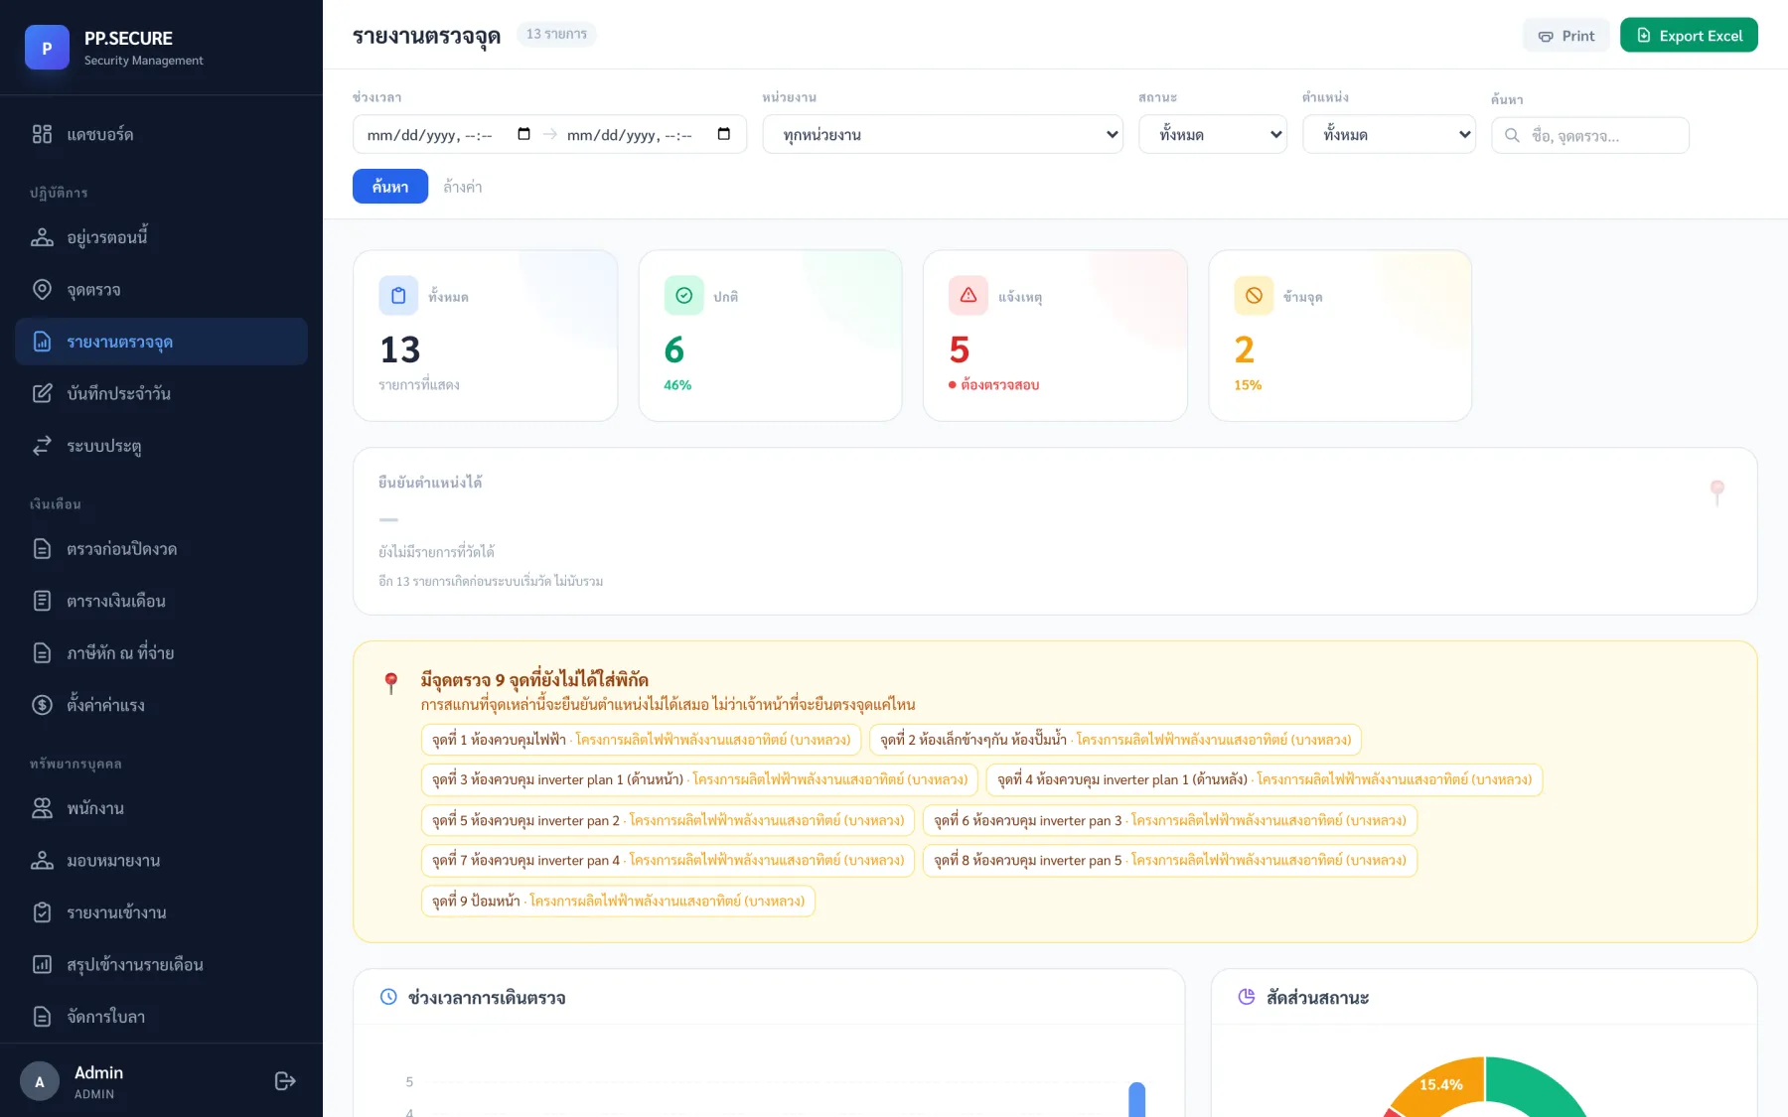The height and width of the screenshot is (1117, 1788).
Task: Click the Export Excel file icon
Action: (1644, 36)
